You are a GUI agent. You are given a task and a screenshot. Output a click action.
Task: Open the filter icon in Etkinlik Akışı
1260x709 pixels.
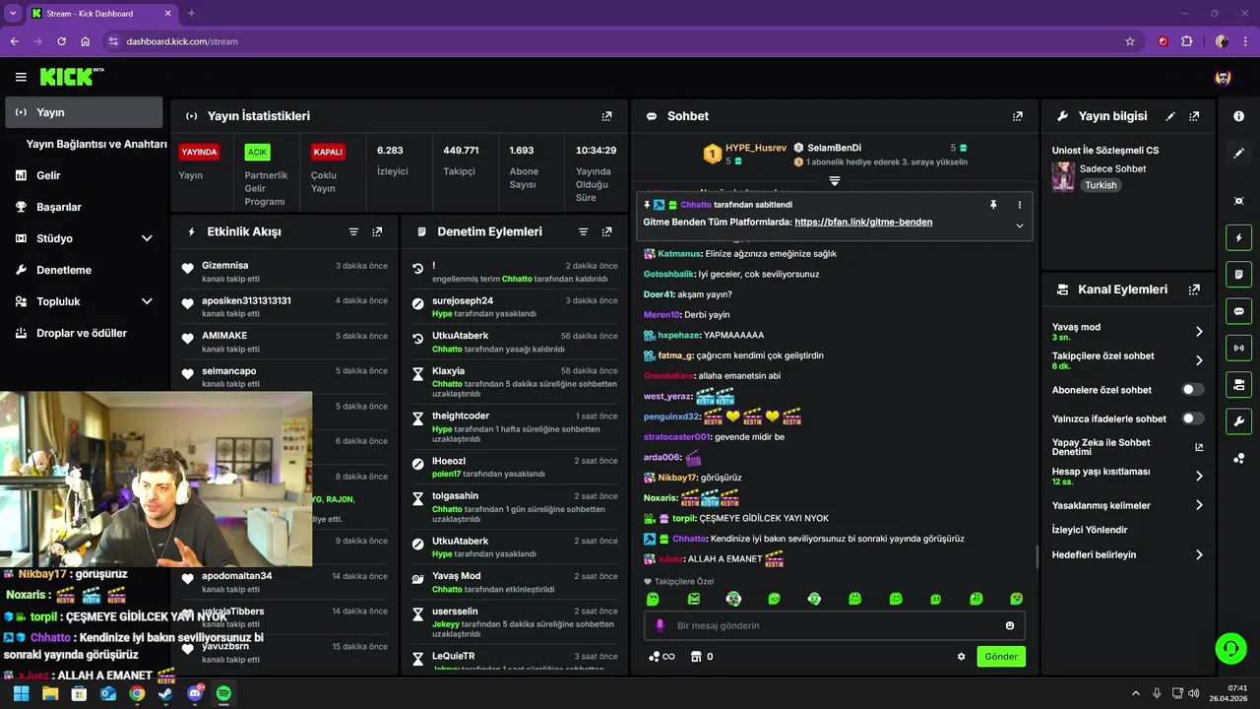pos(353,231)
